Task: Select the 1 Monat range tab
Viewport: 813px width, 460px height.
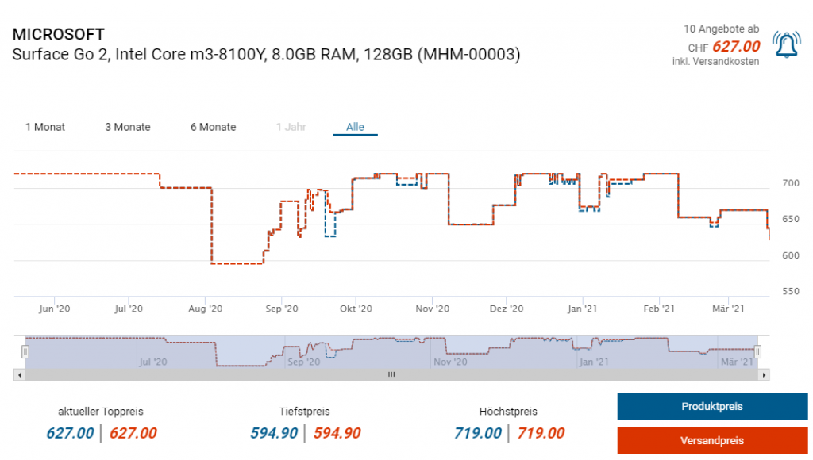Action: (x=45, y=127)
